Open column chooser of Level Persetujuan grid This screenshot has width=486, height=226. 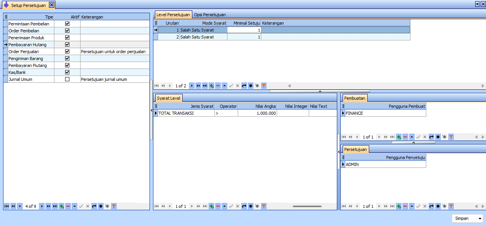(156, 23)
